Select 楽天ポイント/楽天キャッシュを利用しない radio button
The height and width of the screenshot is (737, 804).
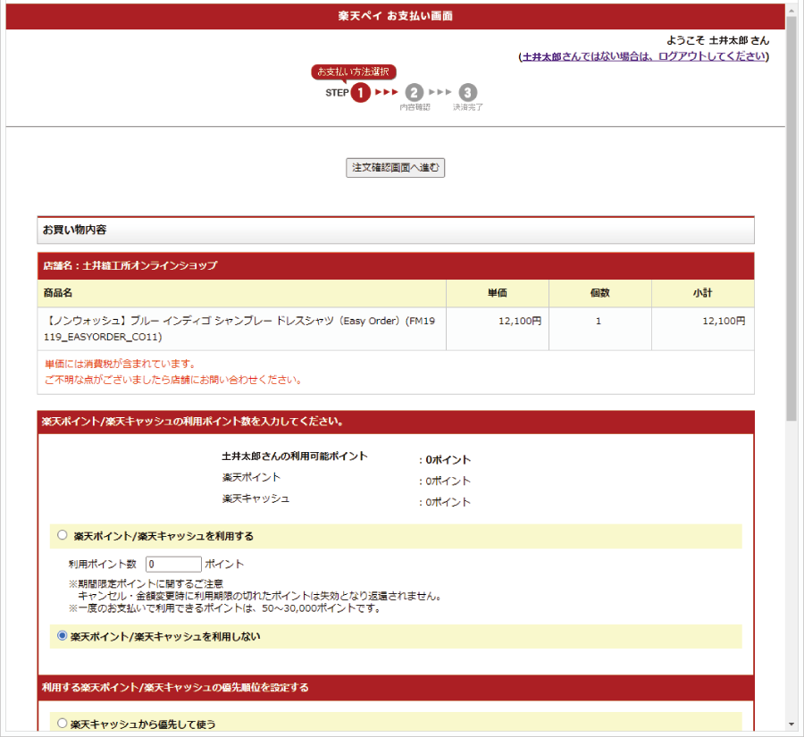click(x=62, y=636)
